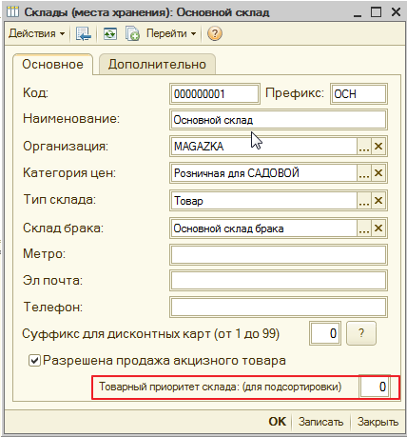
Task: Click the find-in-list toolbar icon
Action: [83, 33]
